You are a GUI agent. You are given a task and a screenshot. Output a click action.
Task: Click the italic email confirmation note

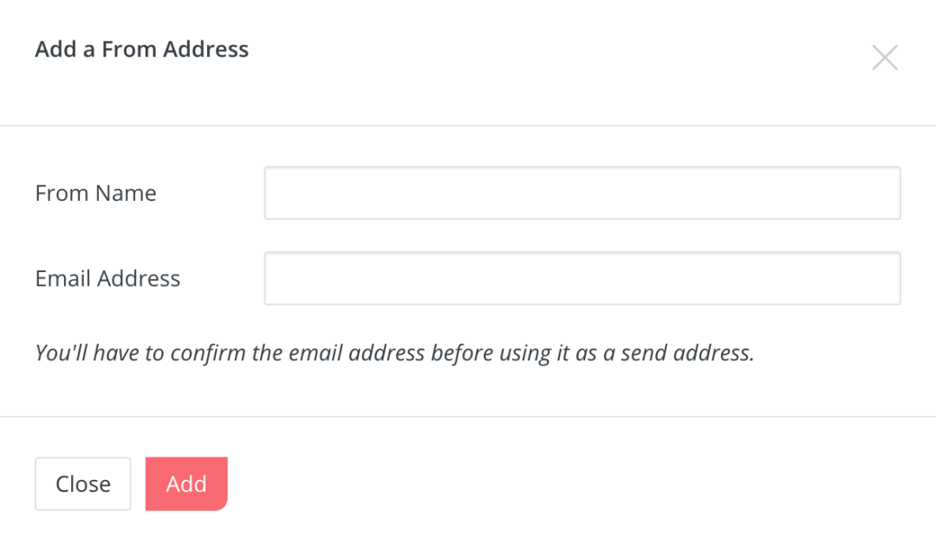tap(394, 353)
